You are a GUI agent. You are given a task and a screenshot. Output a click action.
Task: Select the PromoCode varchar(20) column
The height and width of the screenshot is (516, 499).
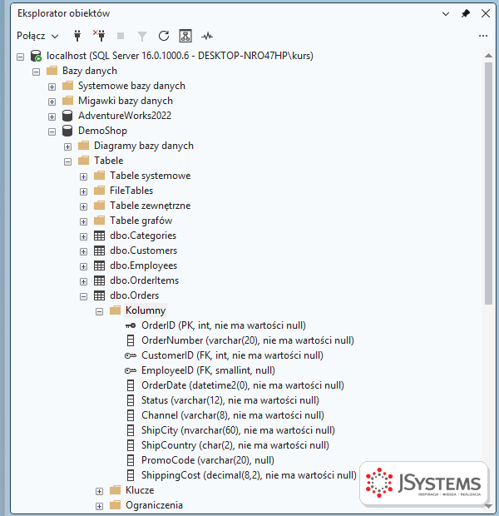click(208, 460)
